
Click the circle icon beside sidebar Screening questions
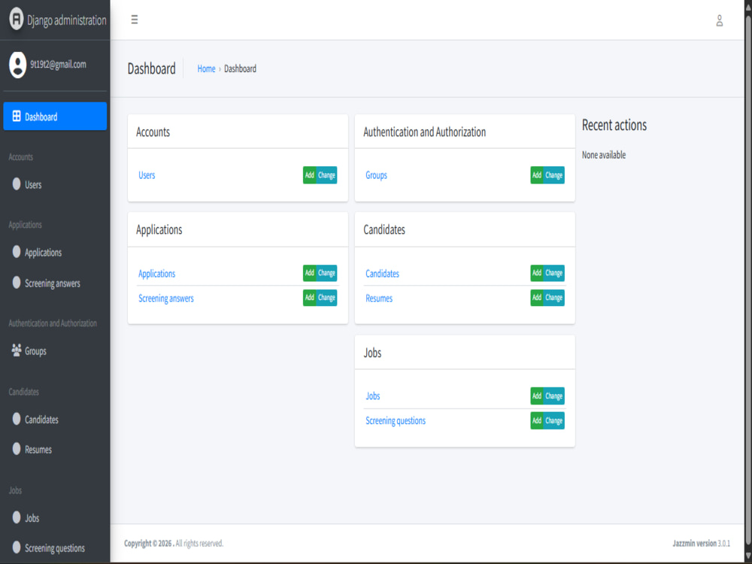[x=17, y=547]
